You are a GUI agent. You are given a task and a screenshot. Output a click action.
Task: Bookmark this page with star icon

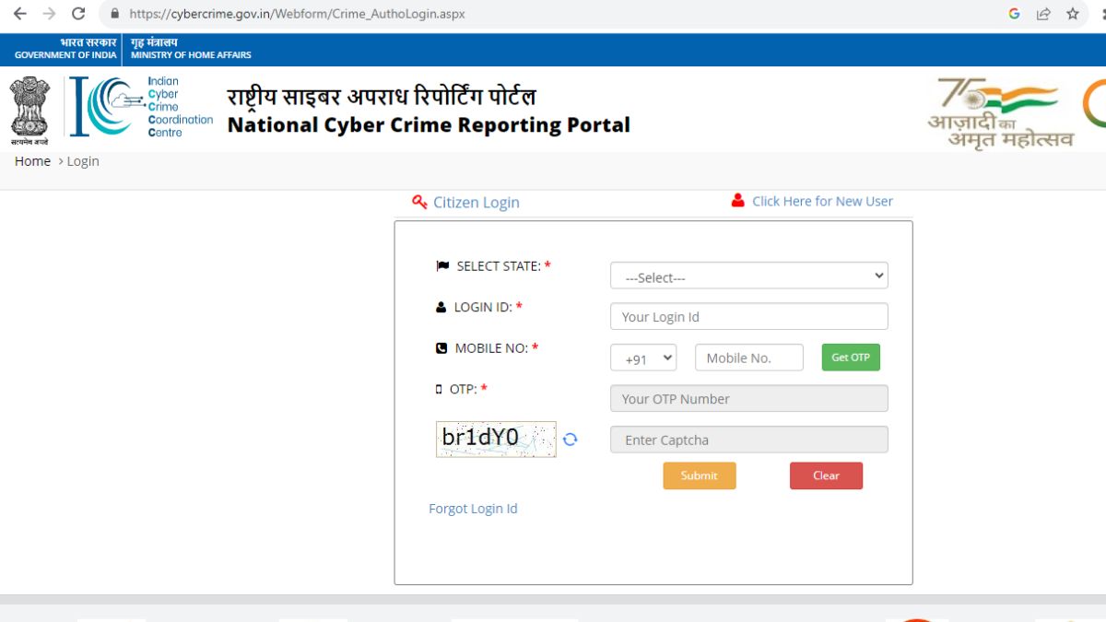1073,14
